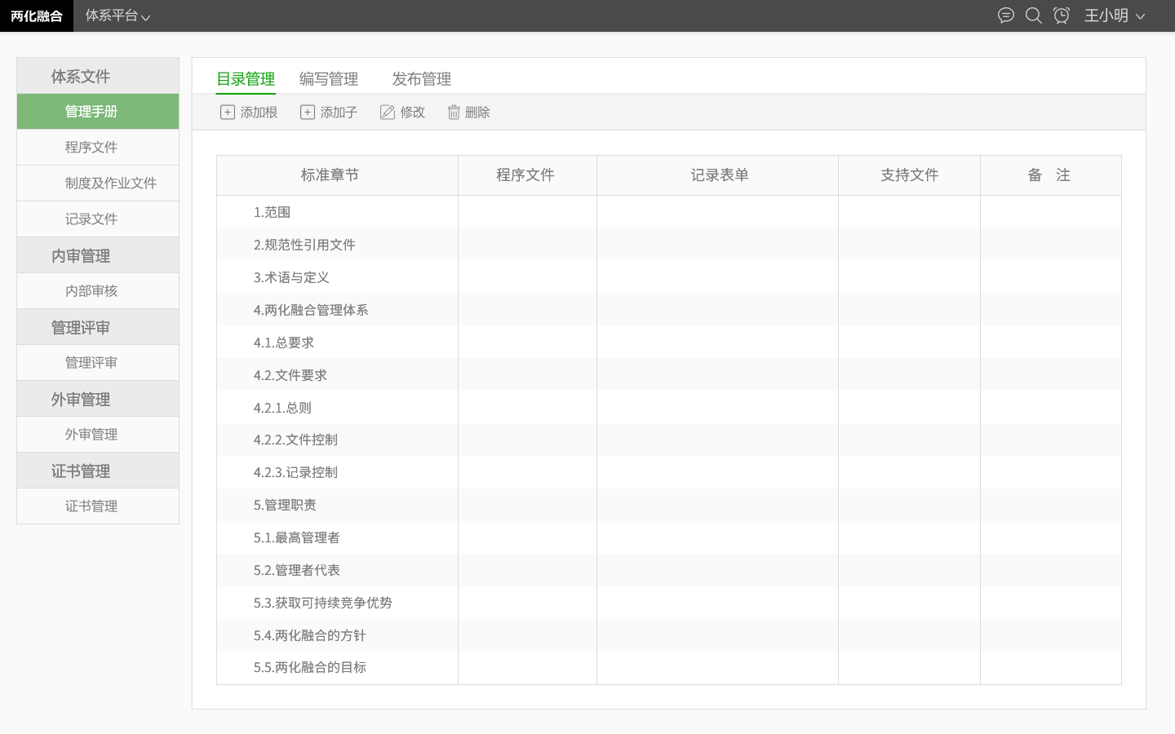Open the 体系平台 dropdown
The height and width of the screenshot is (734, 1175).
(117, 15)
